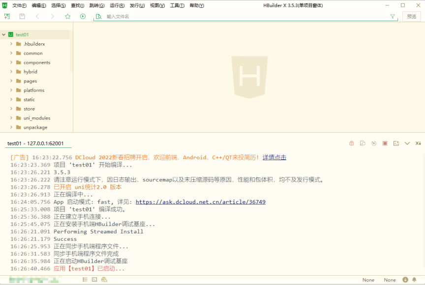The width and height of the screenshot is (425, 285).
Task: Open the ask.dcloud.net.cn article link
Action: 201,202
